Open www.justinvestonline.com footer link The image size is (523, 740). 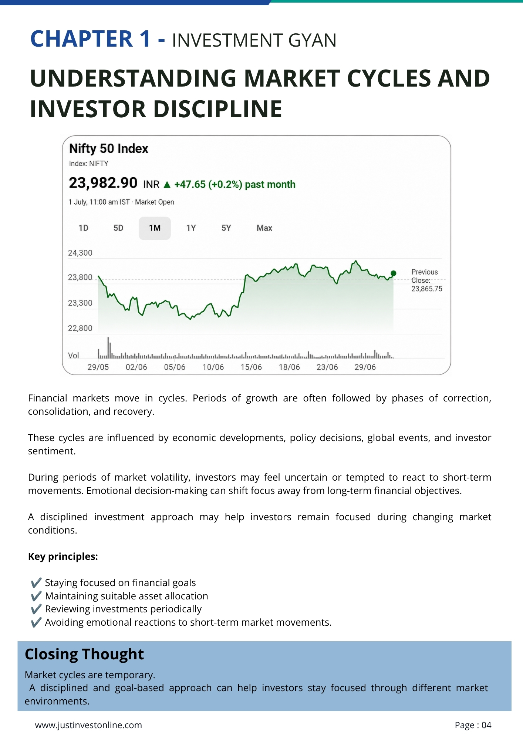point(88,725)
